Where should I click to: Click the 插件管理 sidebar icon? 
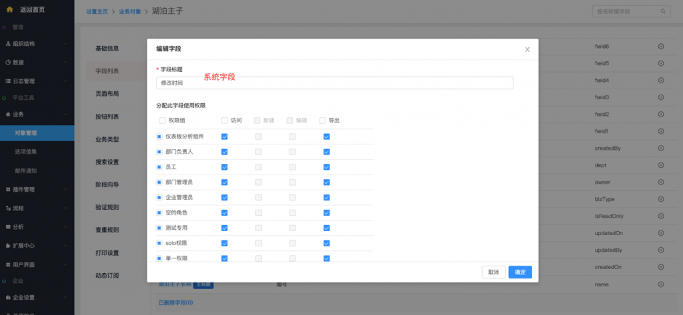pos(8,189)
